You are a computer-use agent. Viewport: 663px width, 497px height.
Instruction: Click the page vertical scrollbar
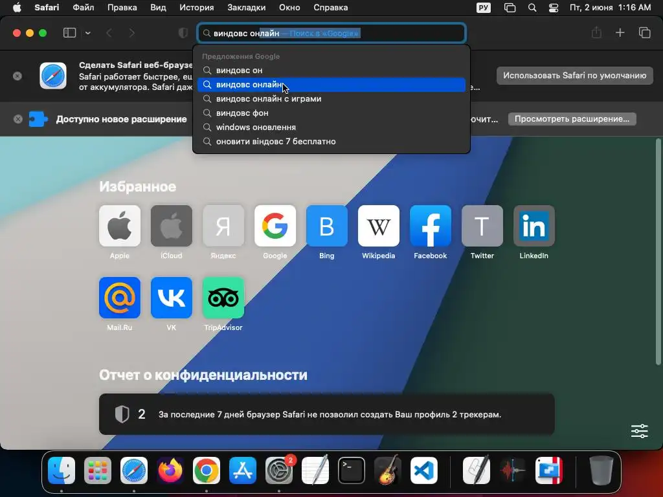(658, 252)
